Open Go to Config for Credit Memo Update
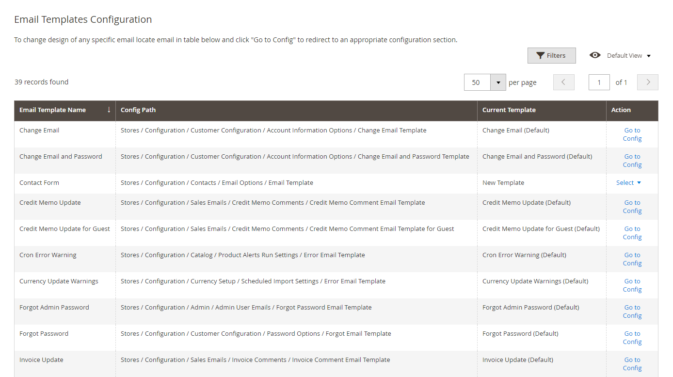This screenshot has height=377, width=673. pyautogui.click(x=632, y=207)
